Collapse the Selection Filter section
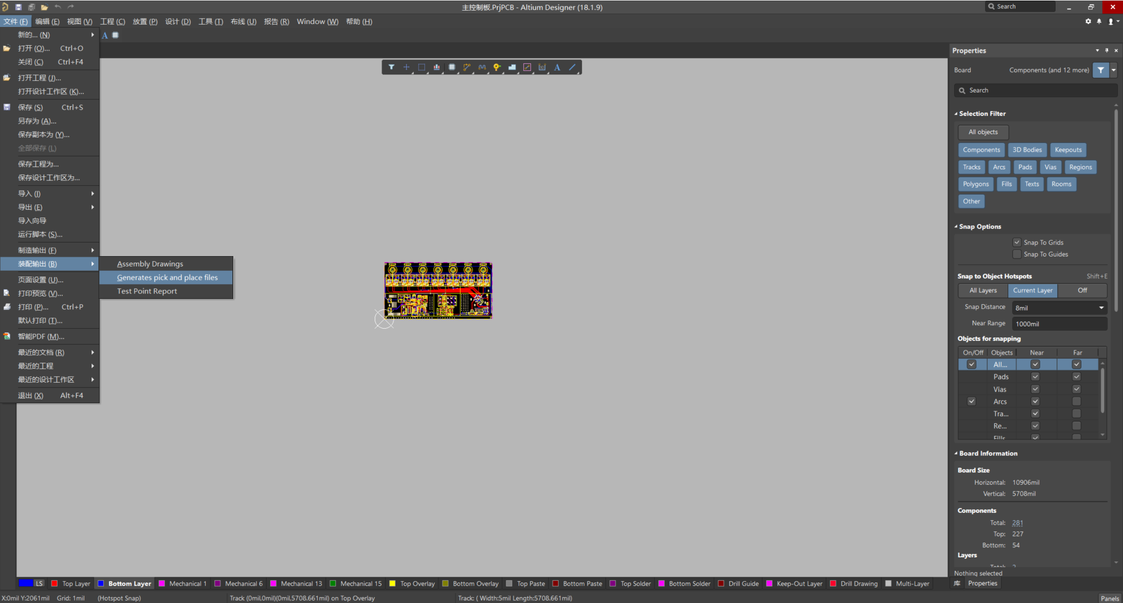1123x603 pixels. tap(956, 114)
